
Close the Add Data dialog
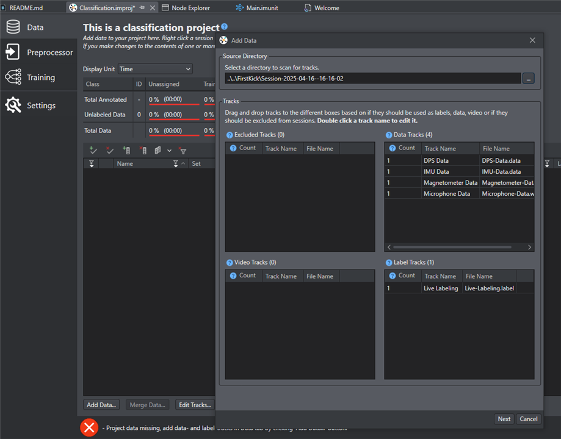tap(532, 40)
